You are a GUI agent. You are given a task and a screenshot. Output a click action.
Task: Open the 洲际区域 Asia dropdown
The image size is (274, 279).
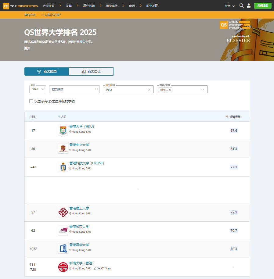128,90
